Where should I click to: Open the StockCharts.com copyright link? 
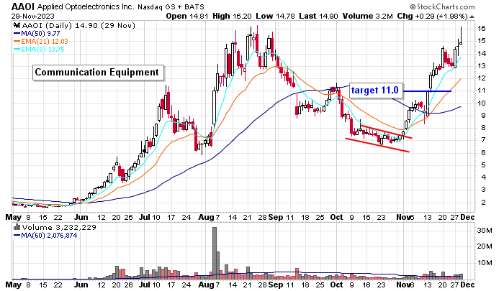[x=442, y=6]
